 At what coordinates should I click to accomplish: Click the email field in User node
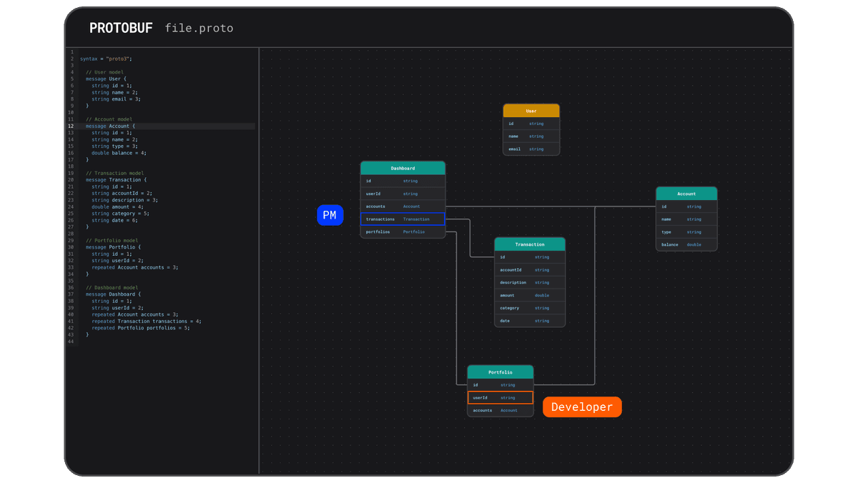531,149
